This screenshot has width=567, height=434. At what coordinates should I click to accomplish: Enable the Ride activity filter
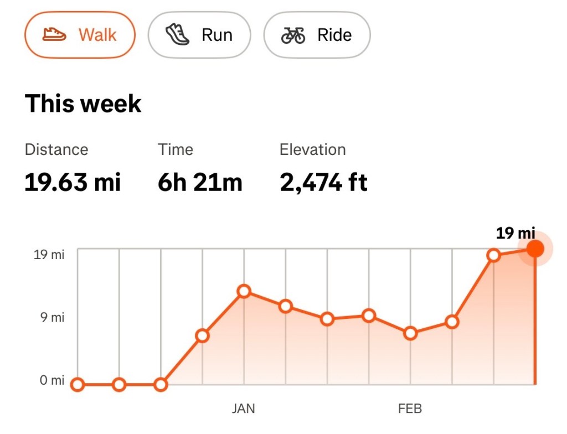tap(317, 34)
